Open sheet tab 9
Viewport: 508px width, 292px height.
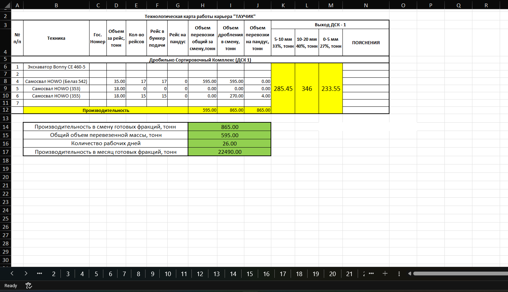tap(152, 274)
